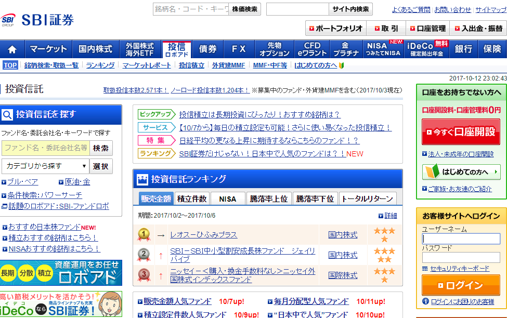Focus the ユーザーネーム field

pyautogui.click(x=461, y=239)
